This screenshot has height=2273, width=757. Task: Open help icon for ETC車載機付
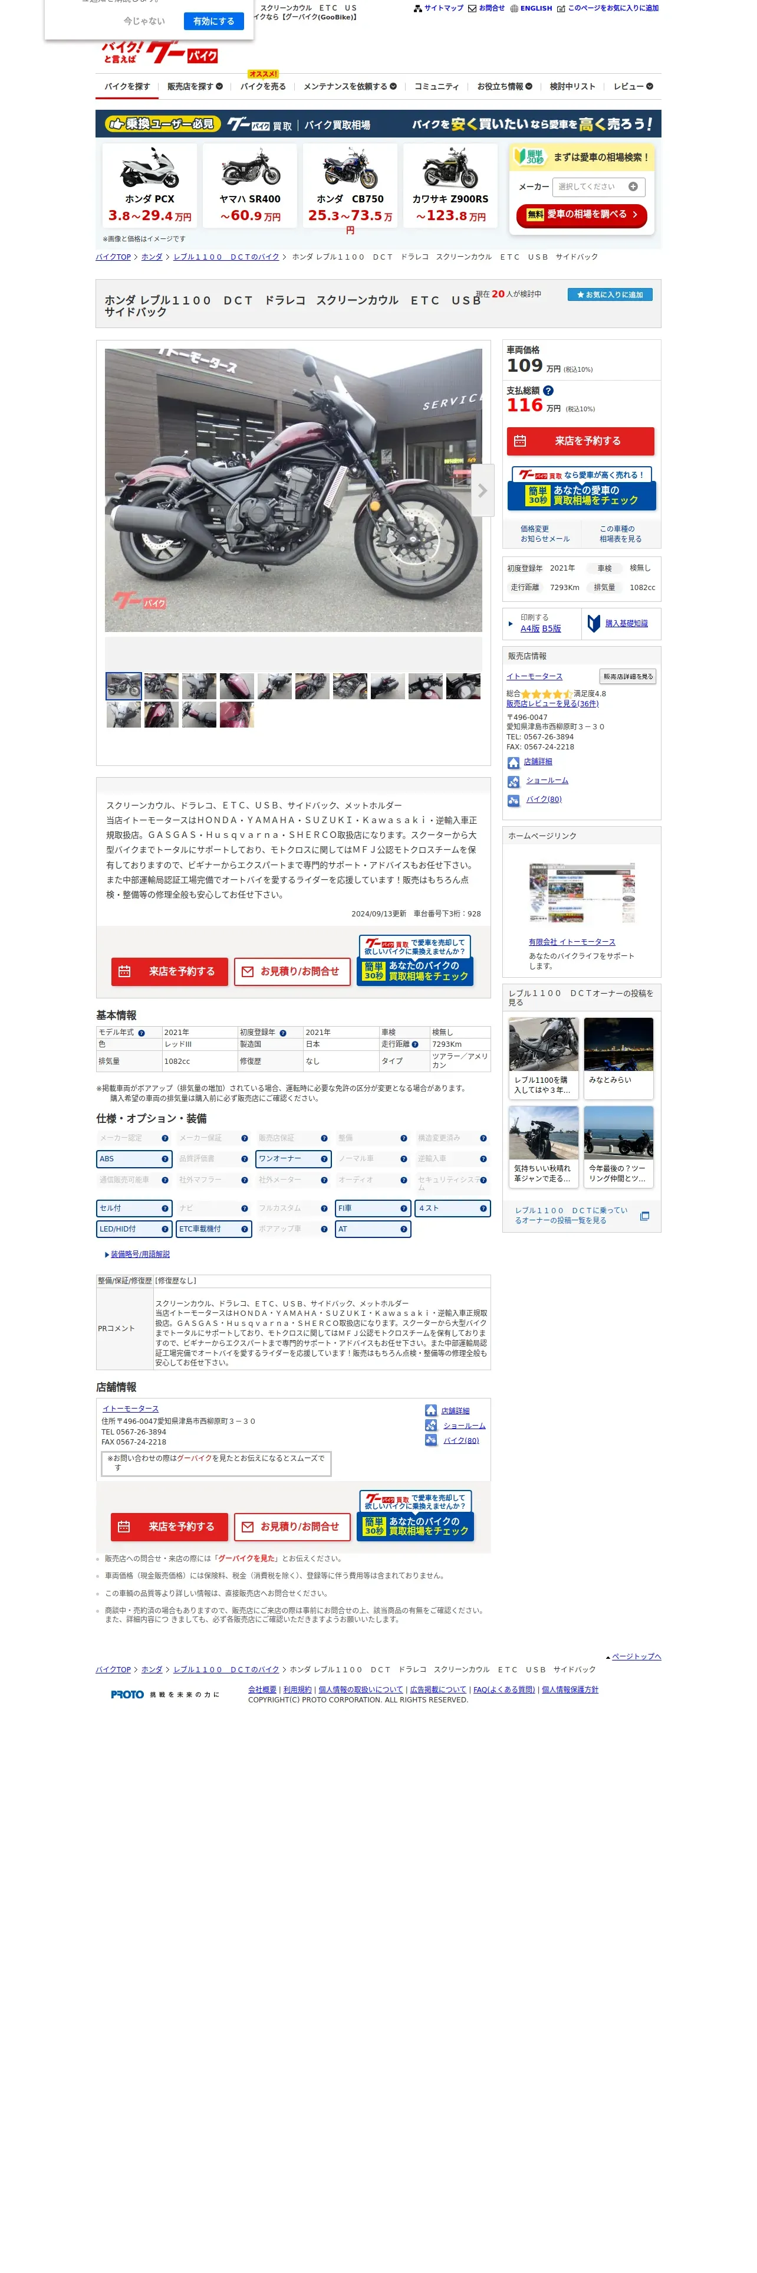tap(244, 1229)
